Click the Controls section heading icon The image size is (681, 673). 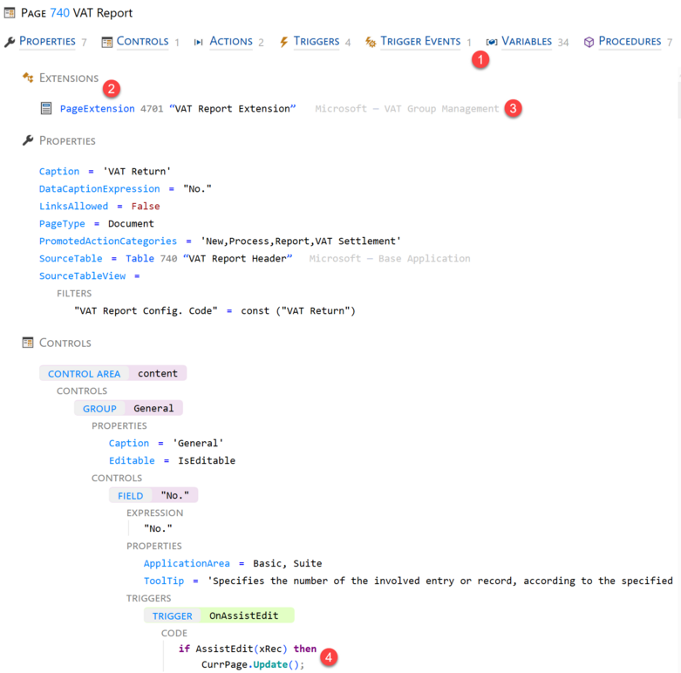pos(28,343)
